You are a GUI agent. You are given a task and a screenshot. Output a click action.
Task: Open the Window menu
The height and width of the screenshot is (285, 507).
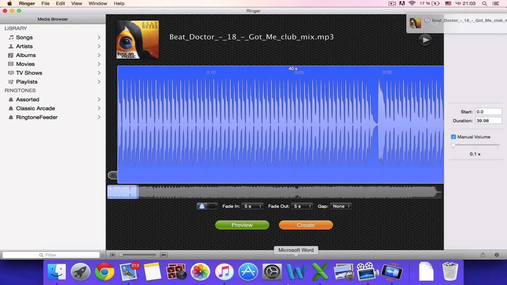coord(98,4)
